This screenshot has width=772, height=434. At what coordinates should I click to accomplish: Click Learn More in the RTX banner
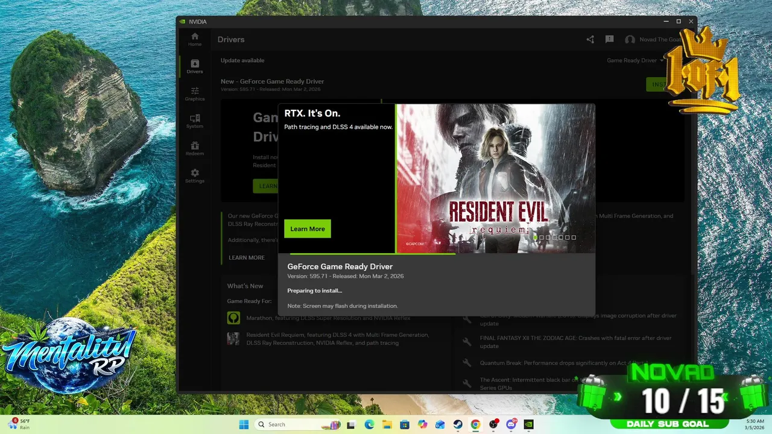(x=308, y=228)
